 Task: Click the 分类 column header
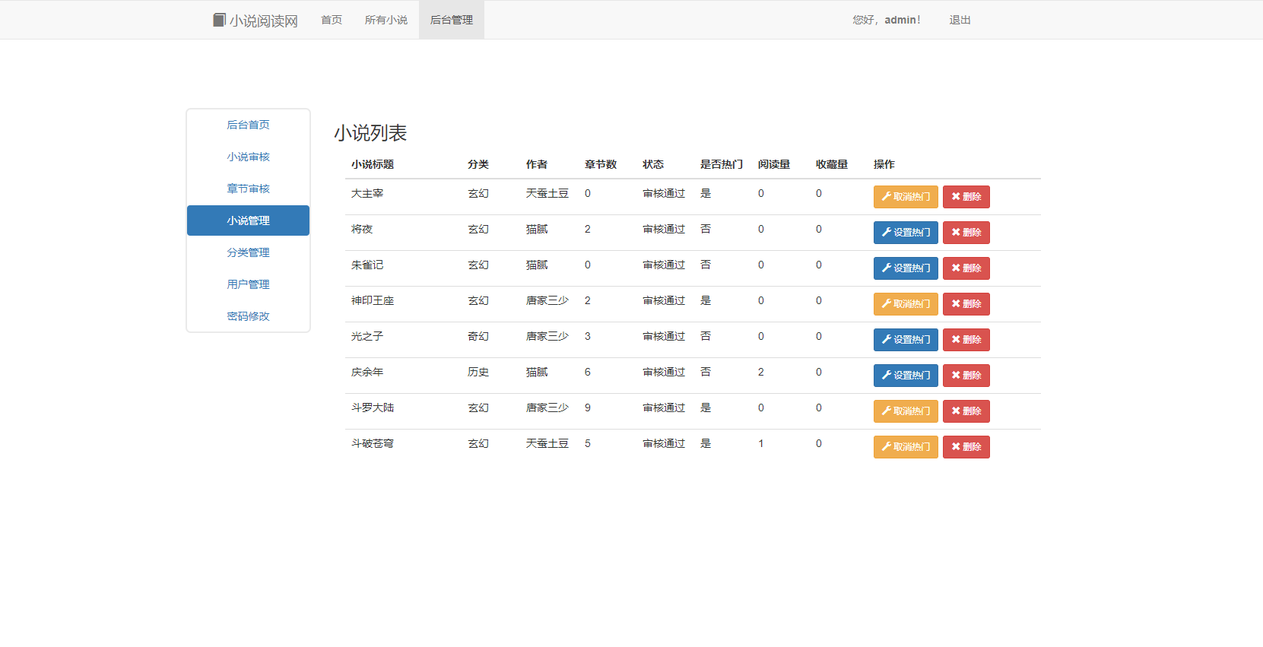[478, 164]
